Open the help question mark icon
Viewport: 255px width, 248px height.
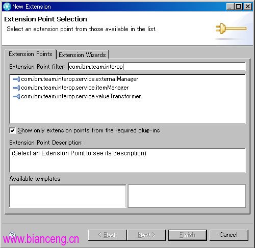(12, 235)
